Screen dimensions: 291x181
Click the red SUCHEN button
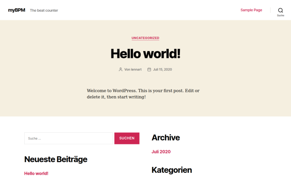[x=127, y=139]
